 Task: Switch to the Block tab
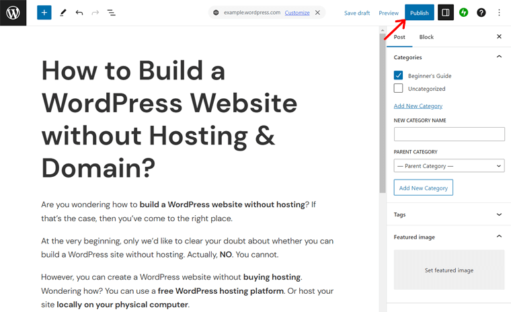point(426,37)
